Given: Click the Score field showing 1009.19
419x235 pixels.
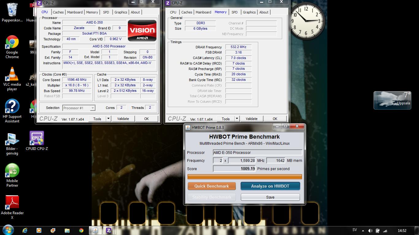Looking at the screenshot, I should pos(235,169).
